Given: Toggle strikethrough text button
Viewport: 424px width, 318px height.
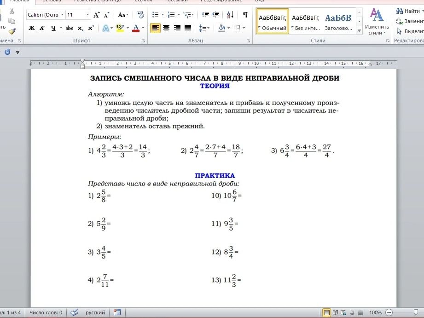Looking at the screenshot, I should pyautogui.click(x=69, y=28).
